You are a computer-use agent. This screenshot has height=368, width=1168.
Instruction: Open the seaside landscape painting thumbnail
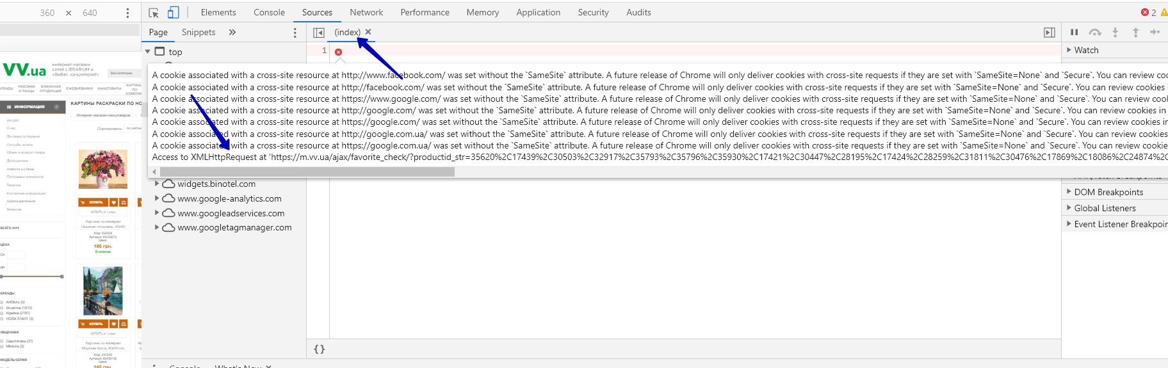(102, 291)
